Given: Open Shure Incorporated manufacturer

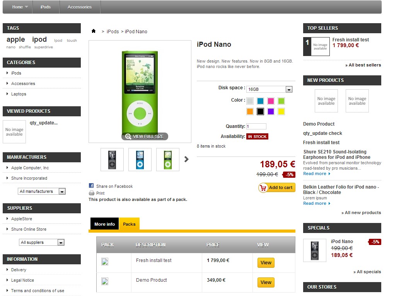Looking at the screenshot, I should pyautogui.click(x=29, y=178).
